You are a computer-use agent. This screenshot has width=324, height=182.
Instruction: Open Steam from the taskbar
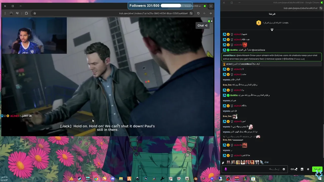[79, 179]
